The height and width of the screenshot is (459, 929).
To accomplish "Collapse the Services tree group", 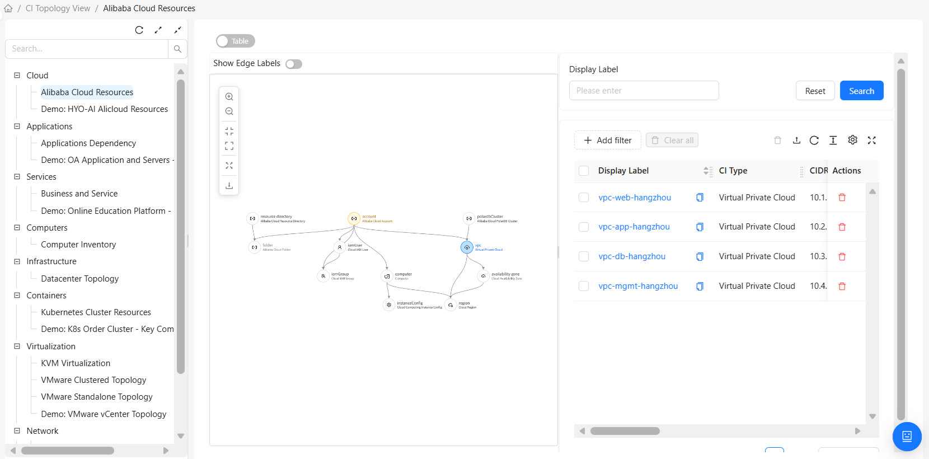I will click(x=17, y=176).
